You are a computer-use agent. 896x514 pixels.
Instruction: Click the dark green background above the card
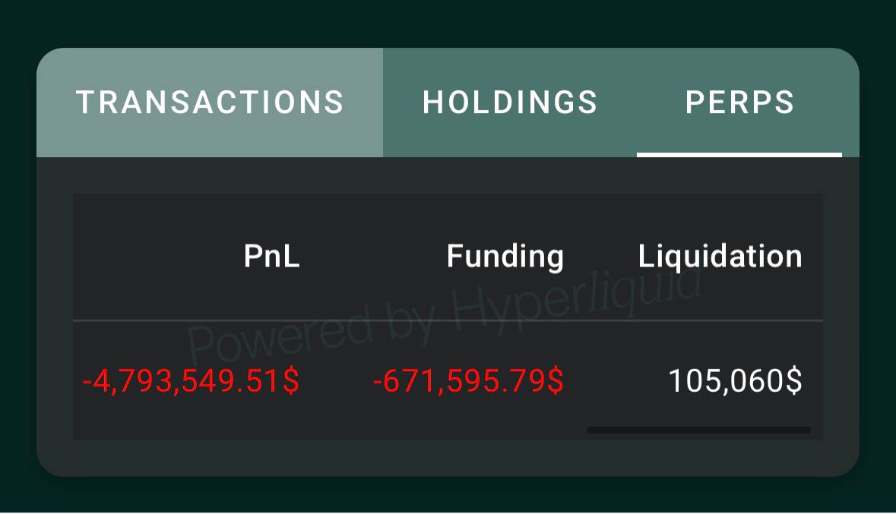[x=448, y=23]
